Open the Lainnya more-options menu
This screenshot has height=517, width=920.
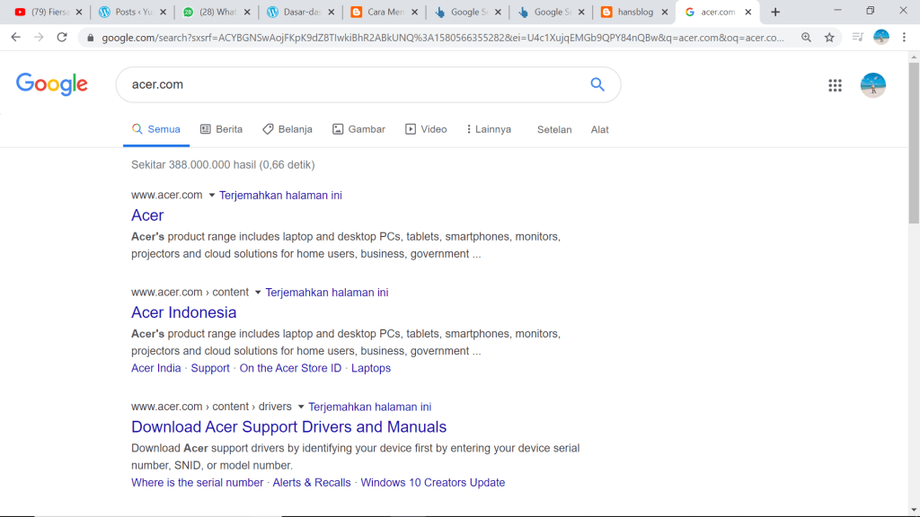[488, 129]
